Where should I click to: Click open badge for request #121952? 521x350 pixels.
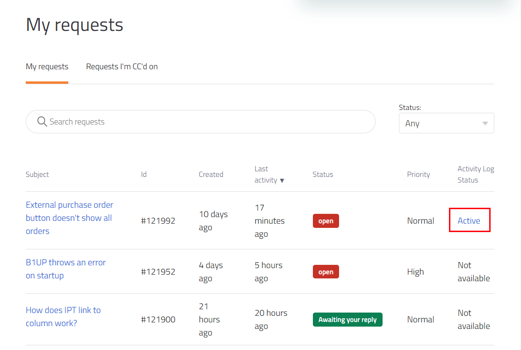pos(326,272)
